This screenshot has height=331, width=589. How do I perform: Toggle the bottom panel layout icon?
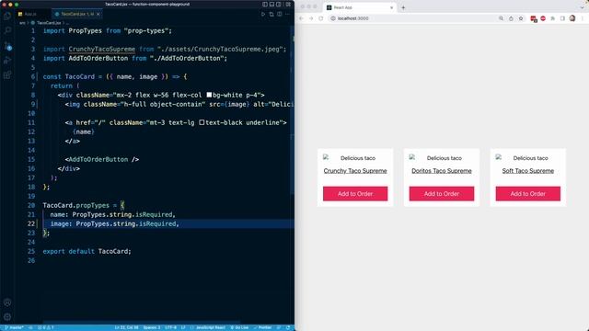(x=271, y=5)
